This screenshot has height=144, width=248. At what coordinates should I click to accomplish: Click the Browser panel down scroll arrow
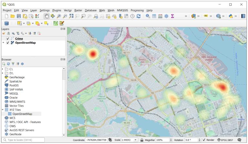64,135
